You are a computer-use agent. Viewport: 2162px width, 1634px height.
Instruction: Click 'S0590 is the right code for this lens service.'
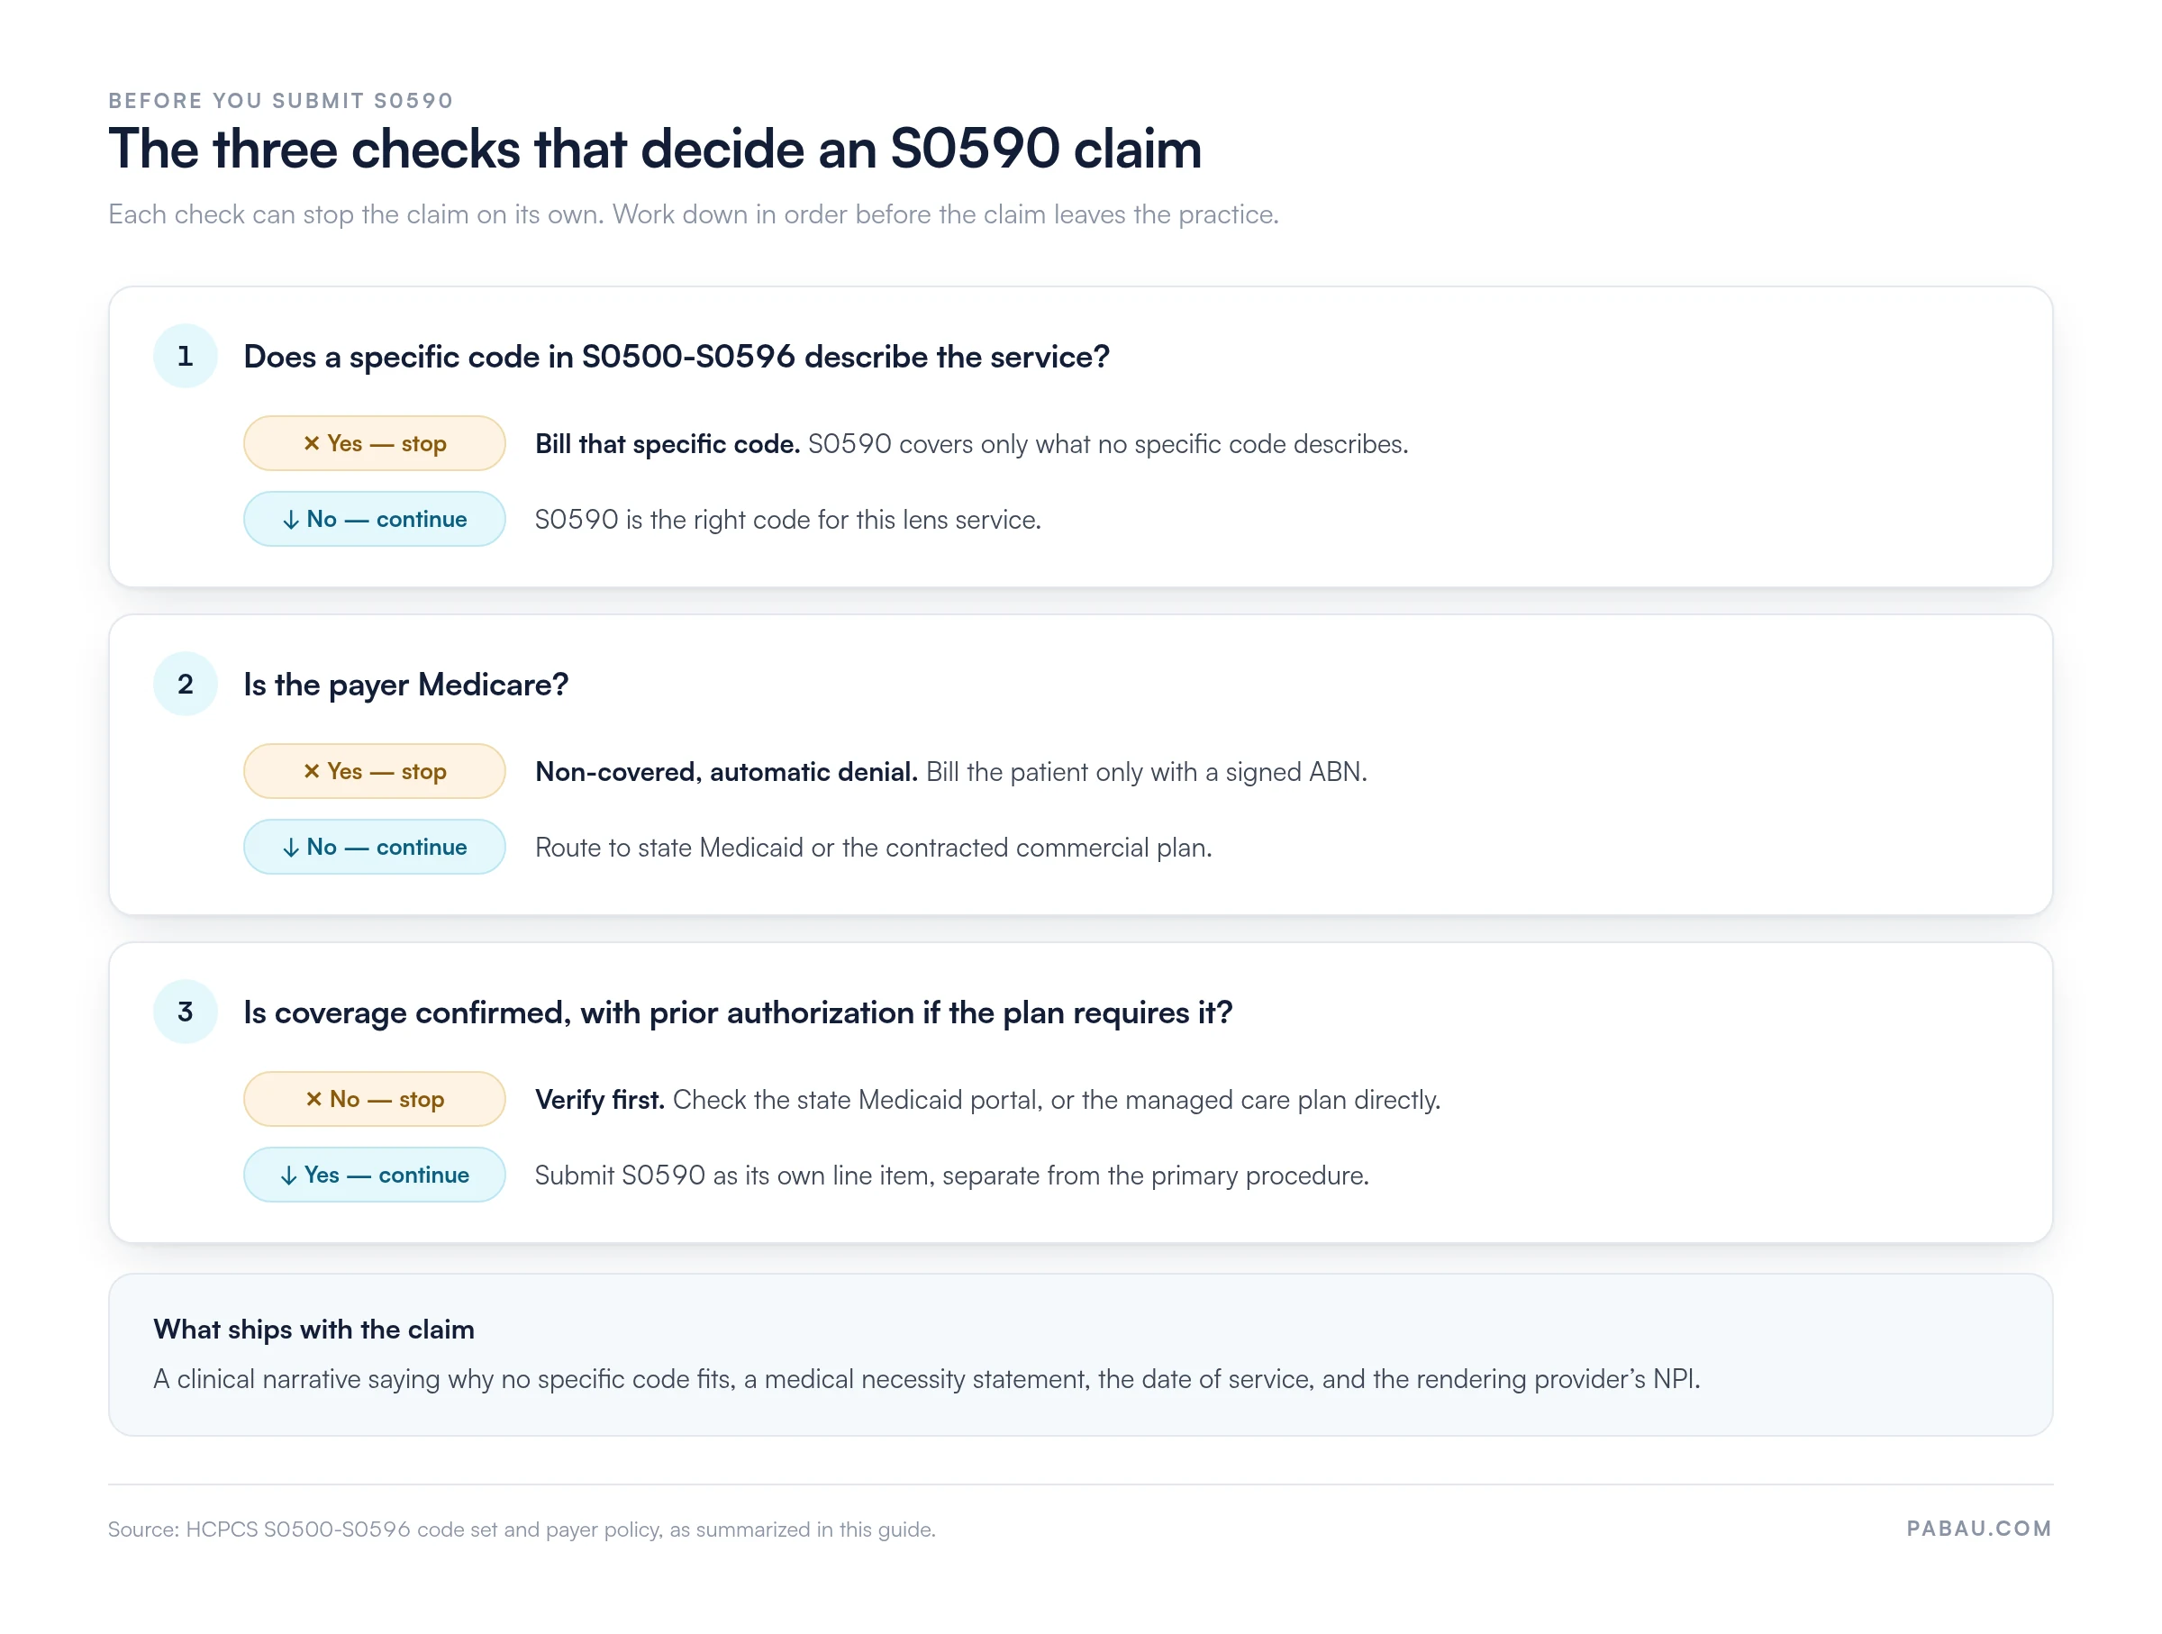tap(788, 520)
